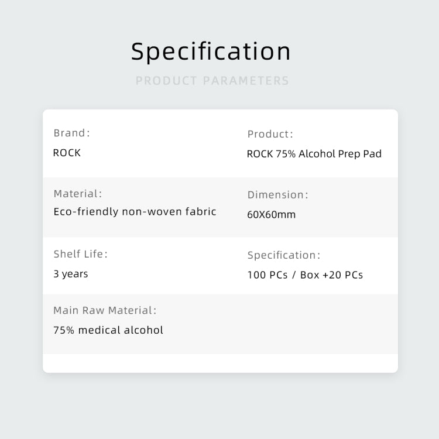Click the ROCK brand value
The image size is (439, 439).
67,153
